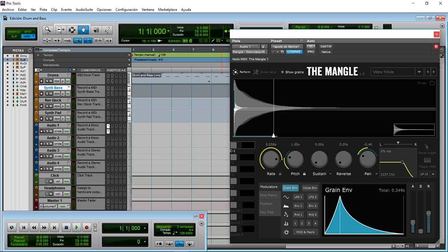Viewport: 448px width, 252px height.
Task: Solo the Headphones track
Action: (47, 194)
